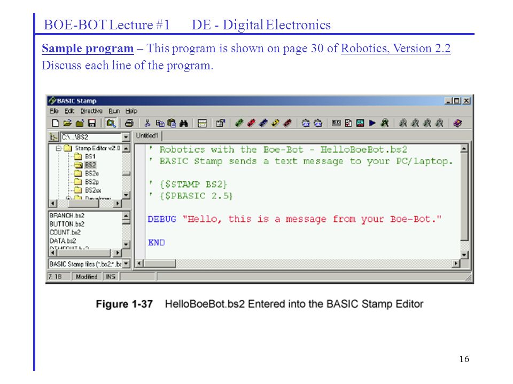Insert the green stamp chip directive

[239, 123]
